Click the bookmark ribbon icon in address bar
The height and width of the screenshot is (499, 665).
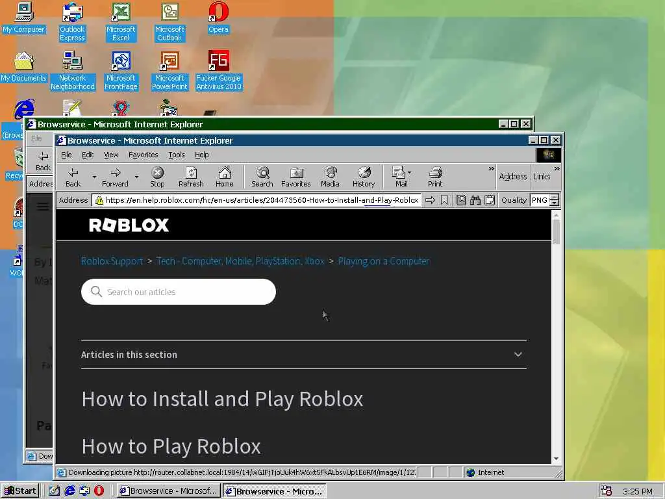click(x=444, y=200)
